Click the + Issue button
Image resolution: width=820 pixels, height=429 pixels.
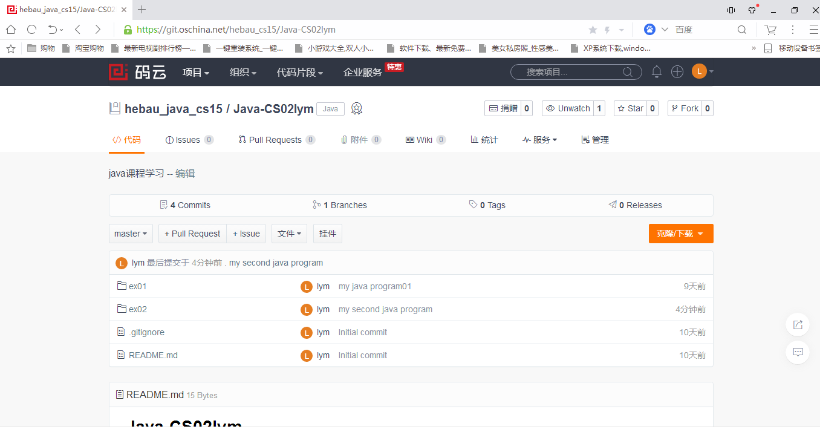(246, 234)
